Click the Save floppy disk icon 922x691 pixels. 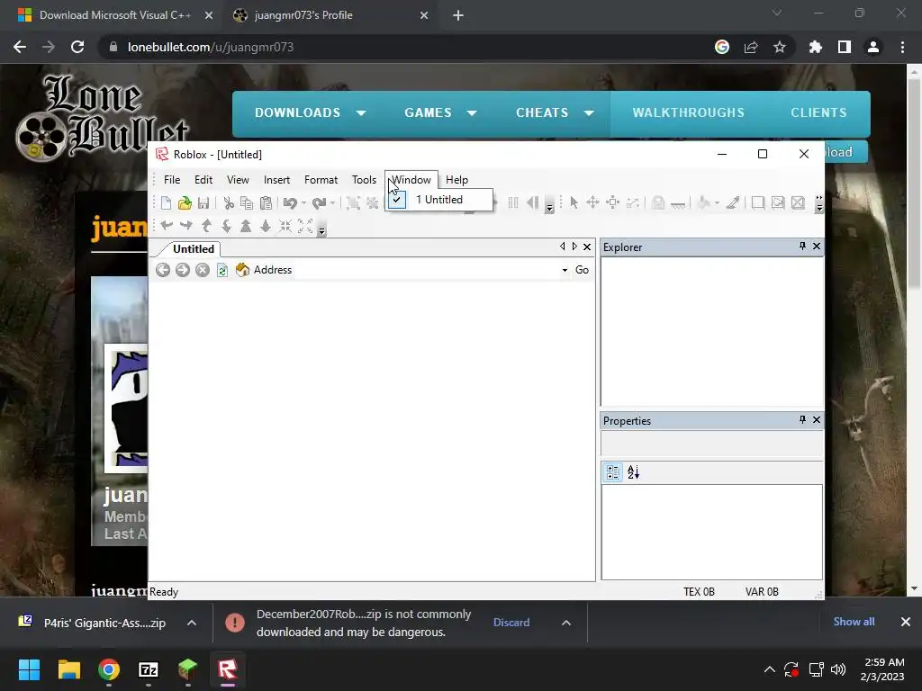click(x=203, y=203)
